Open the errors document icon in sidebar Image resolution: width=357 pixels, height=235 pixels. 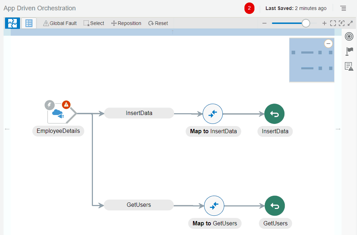tap(349, 66)
